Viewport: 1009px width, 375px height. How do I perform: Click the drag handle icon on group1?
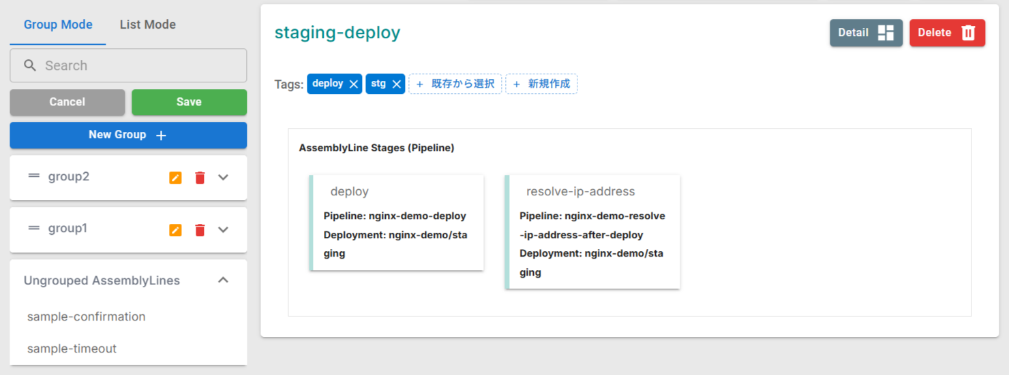[33, 229]
